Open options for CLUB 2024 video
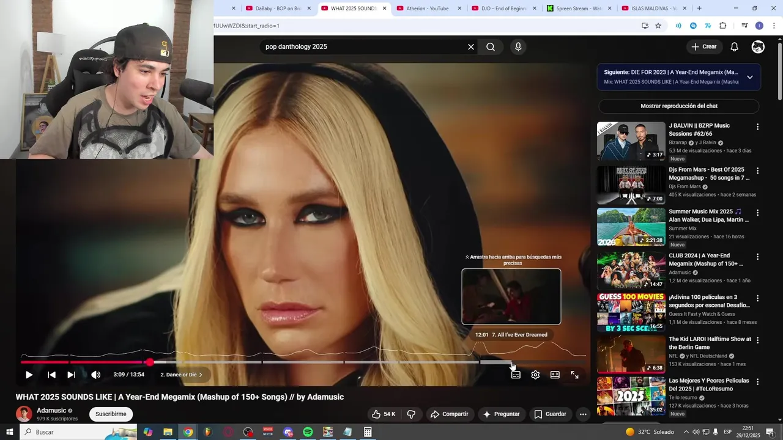This screenshot has height=440, width=783. click(x=757, y=257)
